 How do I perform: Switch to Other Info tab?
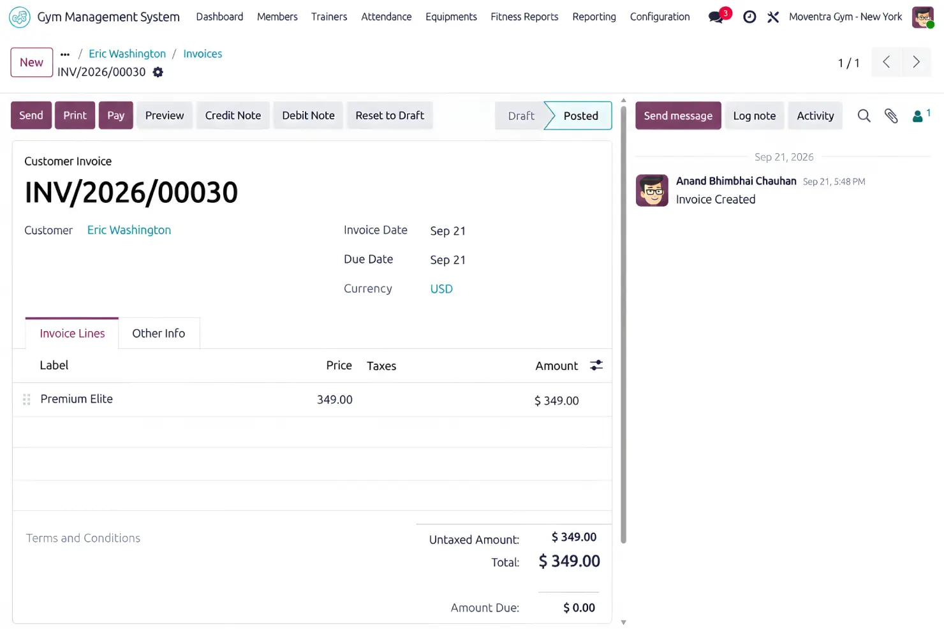(159, 334)
